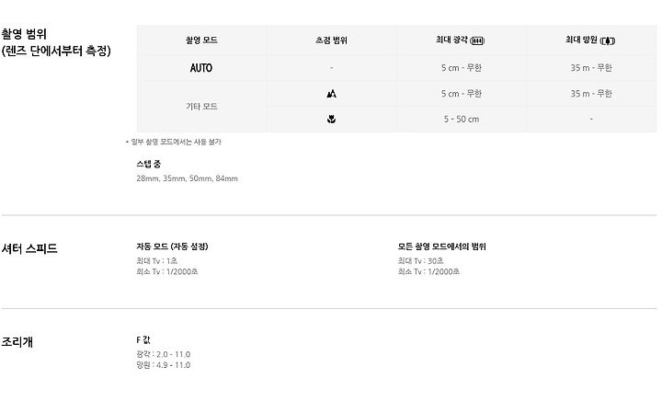
Task: Select the 초점 범위 column header
Action: click(x=331, y=40)
